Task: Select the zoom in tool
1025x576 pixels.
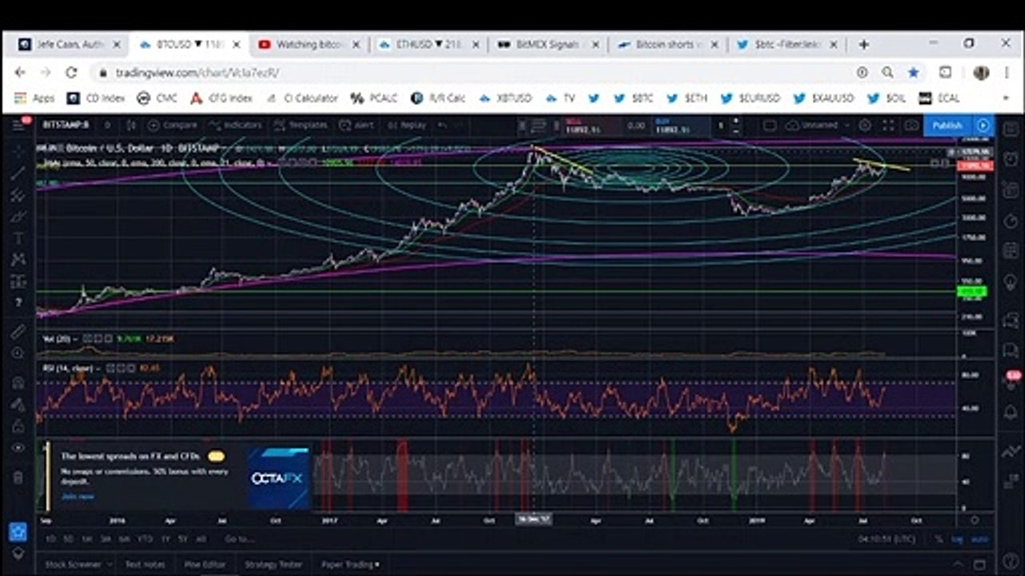Action: pyautogui.click(x=18, y=353)
